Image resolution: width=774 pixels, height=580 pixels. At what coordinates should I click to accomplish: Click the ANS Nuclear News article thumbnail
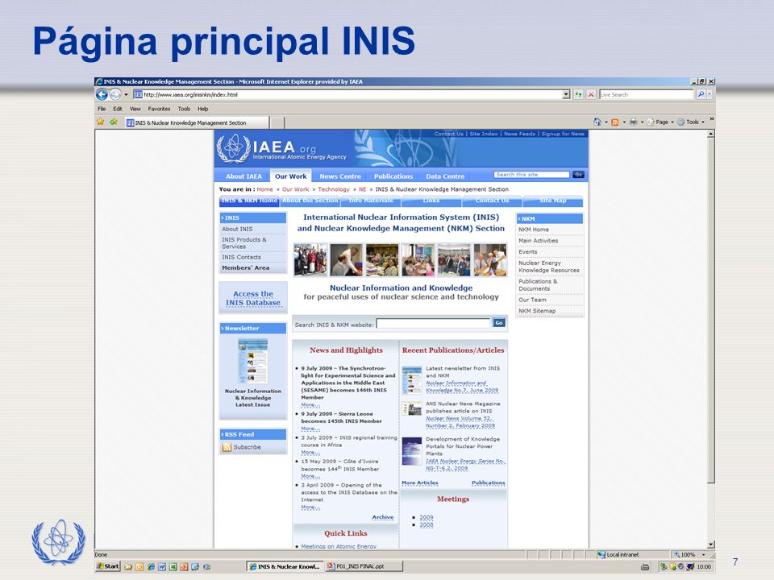(412, 408)
